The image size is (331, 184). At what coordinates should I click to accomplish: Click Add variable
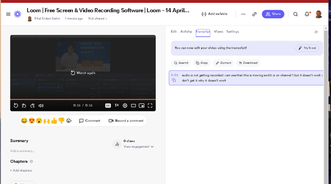tap(215, 14)
